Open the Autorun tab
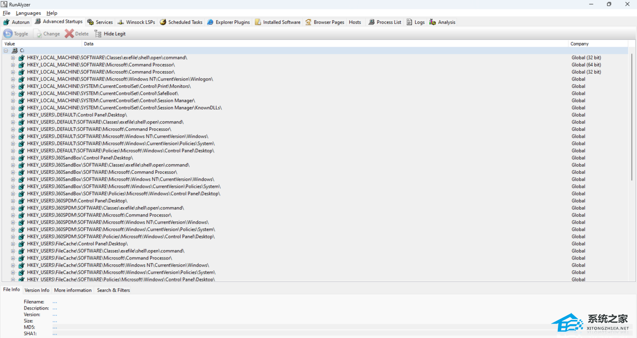Screen dimensions: 637x338 17,22
